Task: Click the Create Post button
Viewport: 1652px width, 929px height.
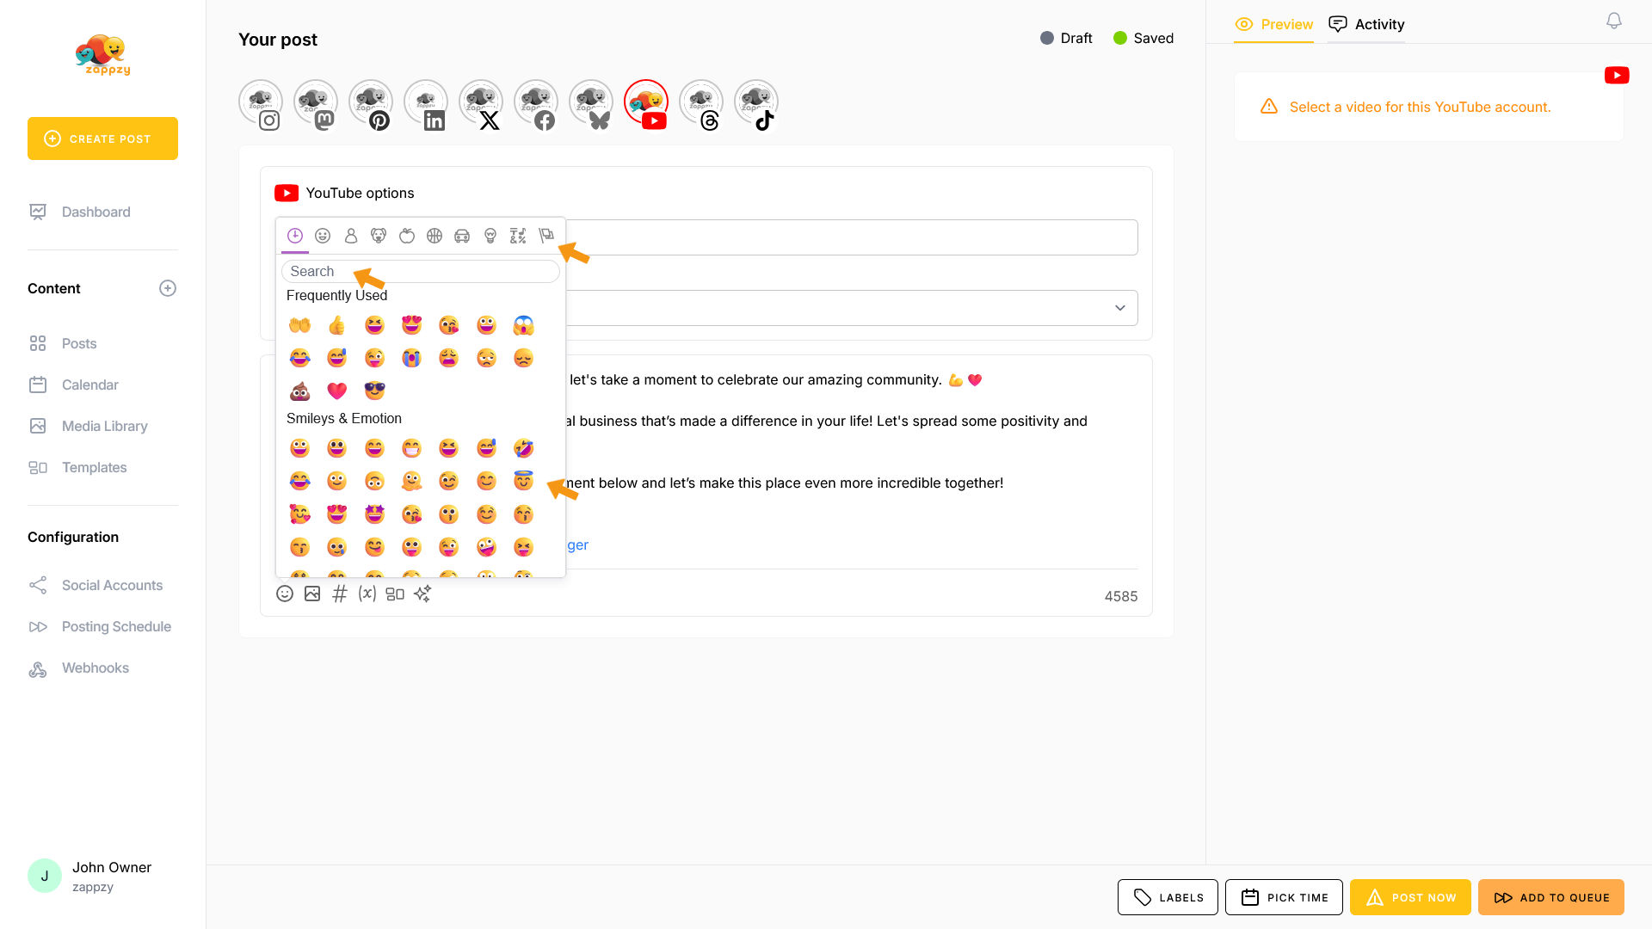Action: 102,138
